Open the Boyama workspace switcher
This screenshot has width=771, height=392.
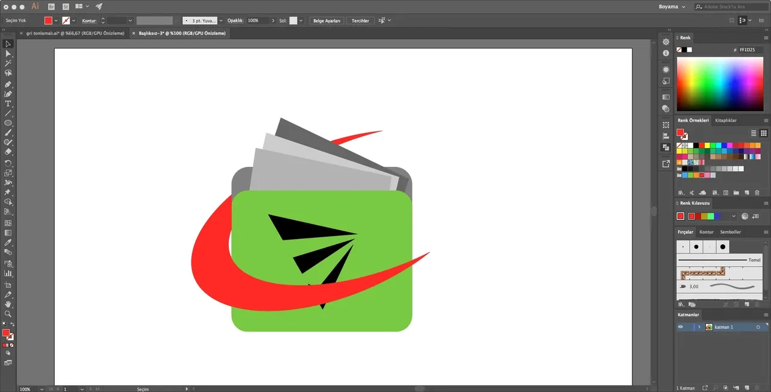click(x=672, y=7)
